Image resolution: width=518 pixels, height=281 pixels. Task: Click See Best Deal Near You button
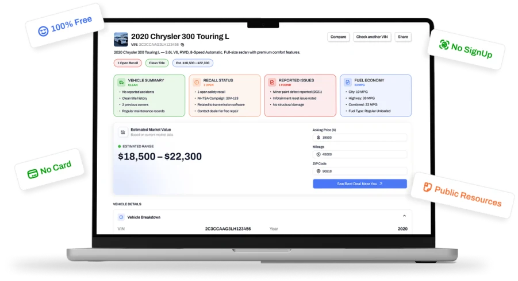pyautogui.click(x=360, y=184)
